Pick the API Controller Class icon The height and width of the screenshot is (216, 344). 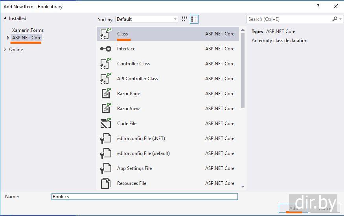(x=105, y=79)
